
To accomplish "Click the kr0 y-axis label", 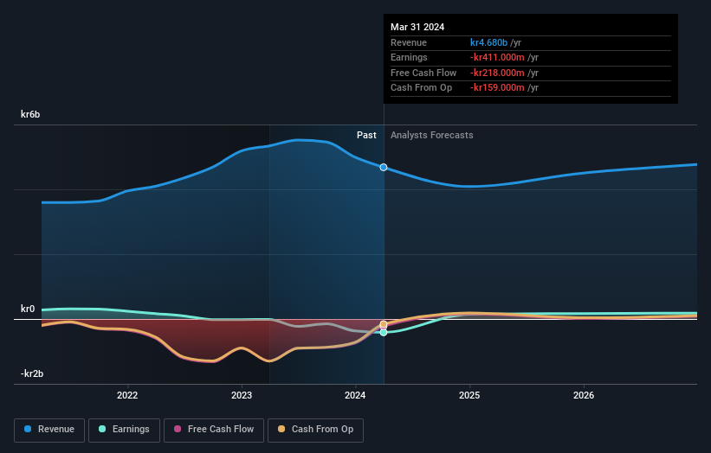I will (x=28, y=309).
